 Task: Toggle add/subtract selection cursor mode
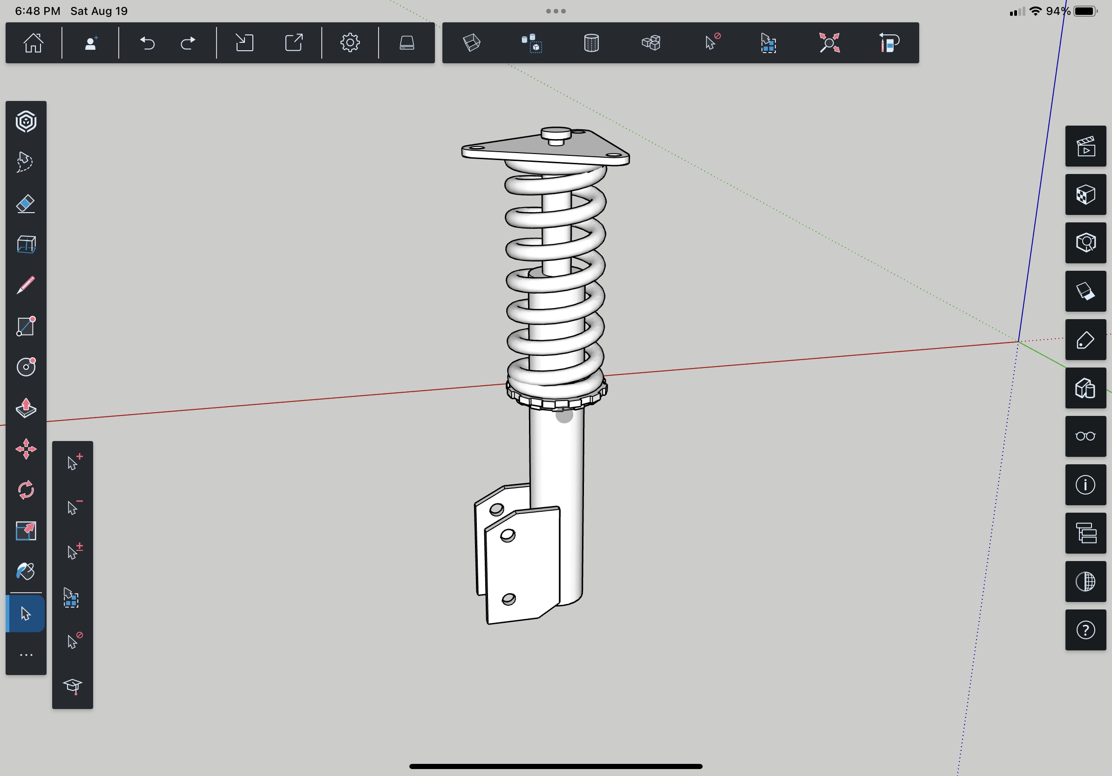pyautogui.click(x=73, y=552)
